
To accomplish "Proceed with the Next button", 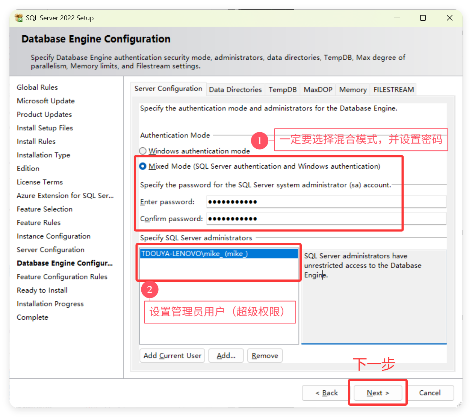I will pos(378,393).
